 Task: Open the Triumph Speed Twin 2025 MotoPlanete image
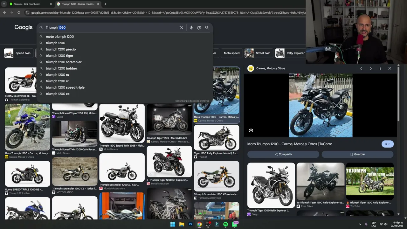pos(122,124)
